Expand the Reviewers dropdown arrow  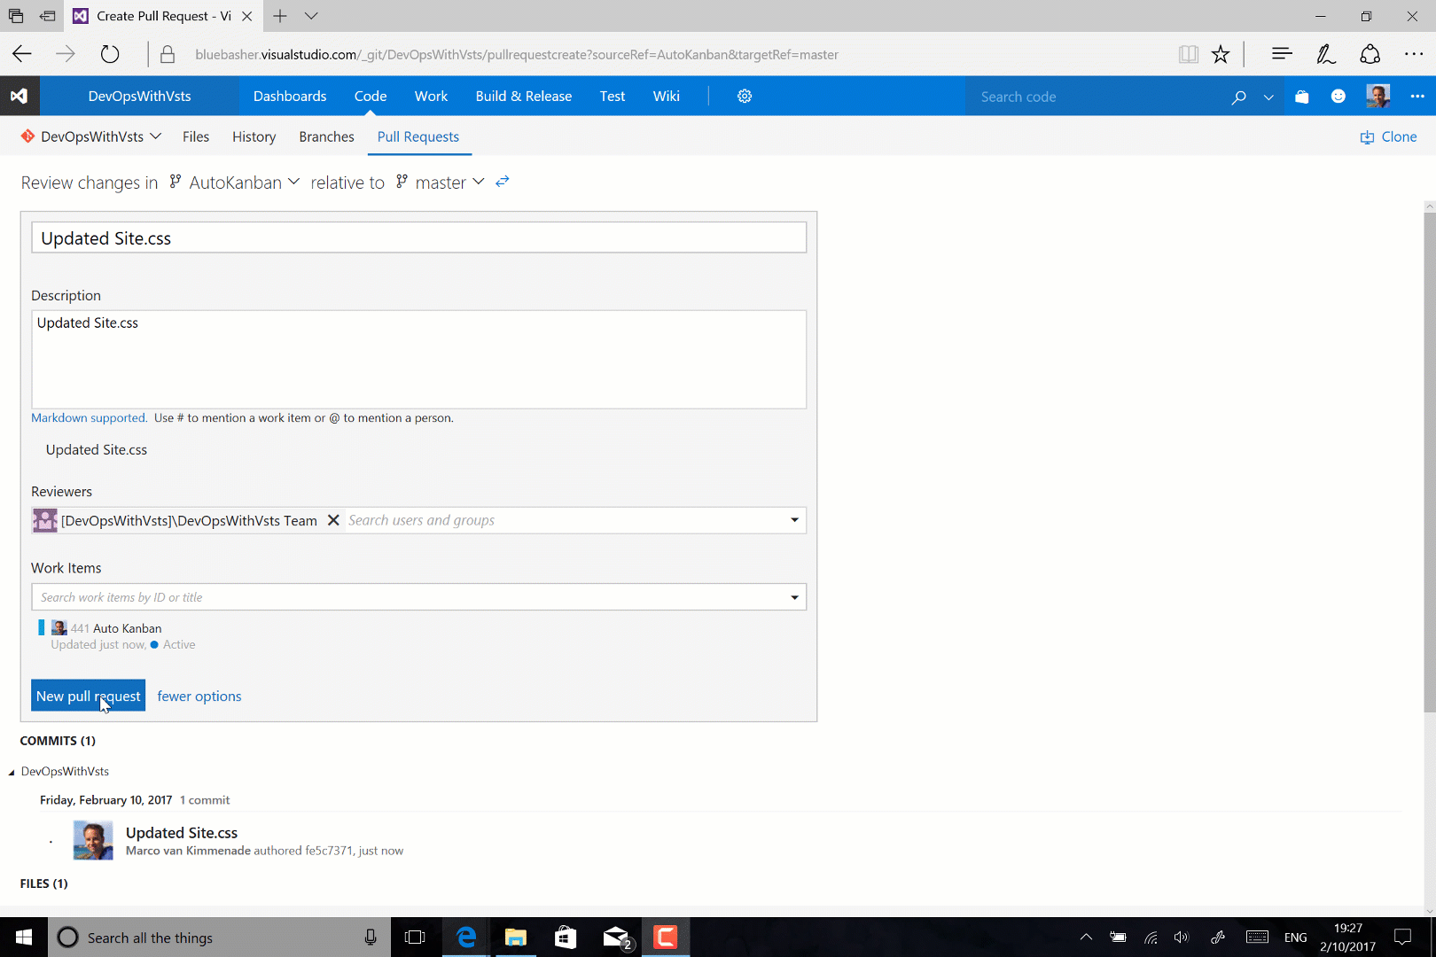795,520
